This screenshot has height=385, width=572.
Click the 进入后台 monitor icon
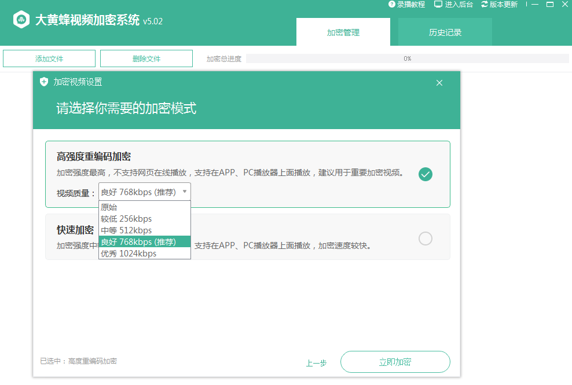(x=438, y=5)
